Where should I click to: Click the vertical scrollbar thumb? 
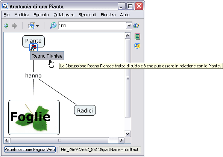128,78
